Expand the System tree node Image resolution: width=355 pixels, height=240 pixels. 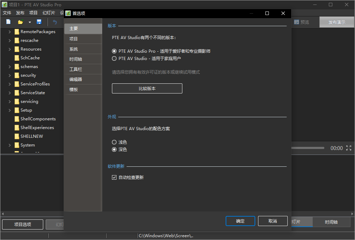9,145
